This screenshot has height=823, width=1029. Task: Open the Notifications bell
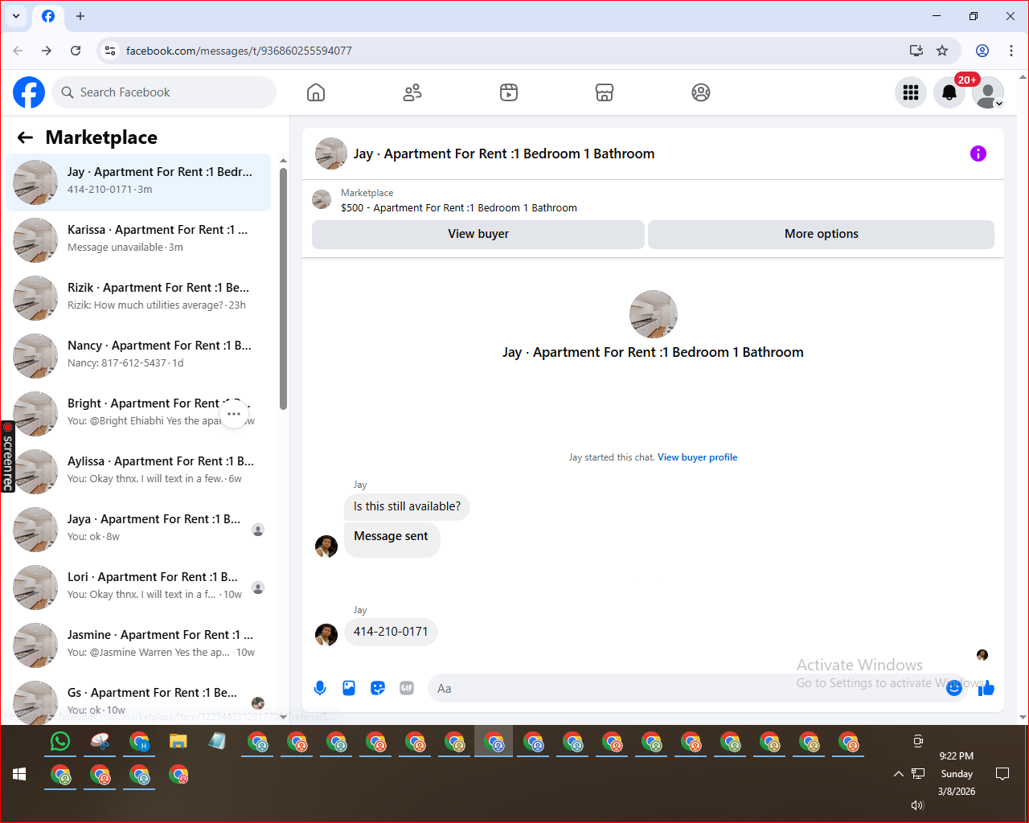(x=949, y=92)
